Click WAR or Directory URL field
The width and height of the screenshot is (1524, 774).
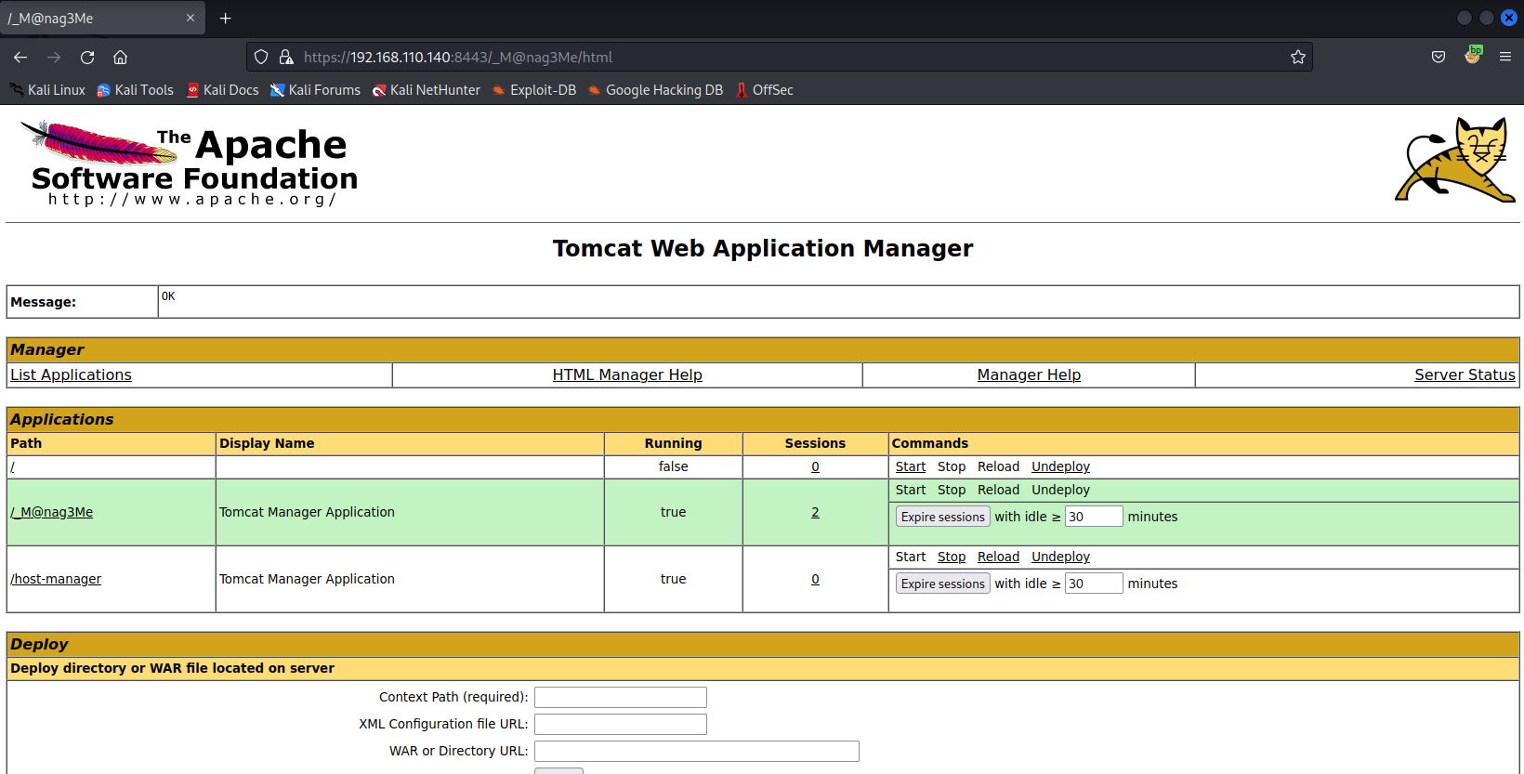point(697,751)
